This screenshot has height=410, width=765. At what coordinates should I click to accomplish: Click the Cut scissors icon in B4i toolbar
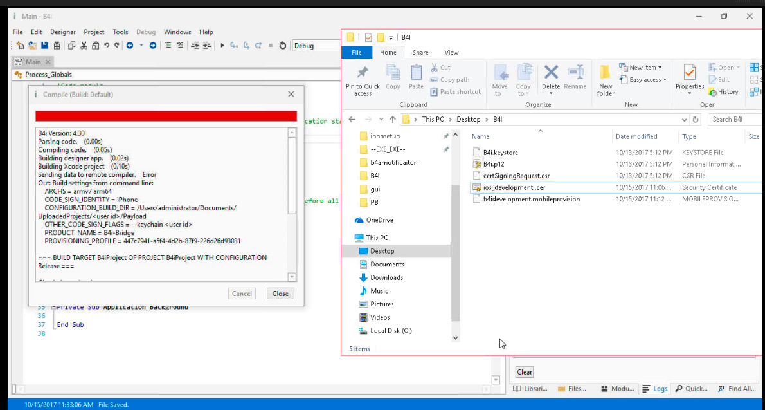(x=84, y=46)
